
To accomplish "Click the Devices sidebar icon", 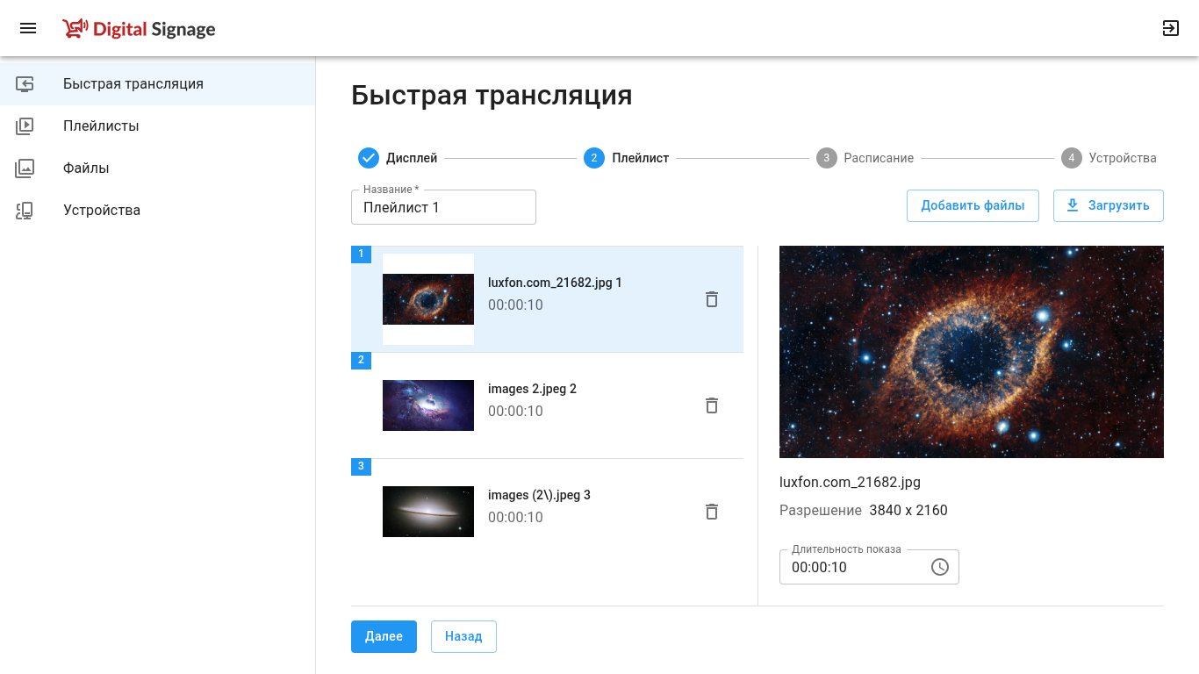I will [x=25, y=211].
